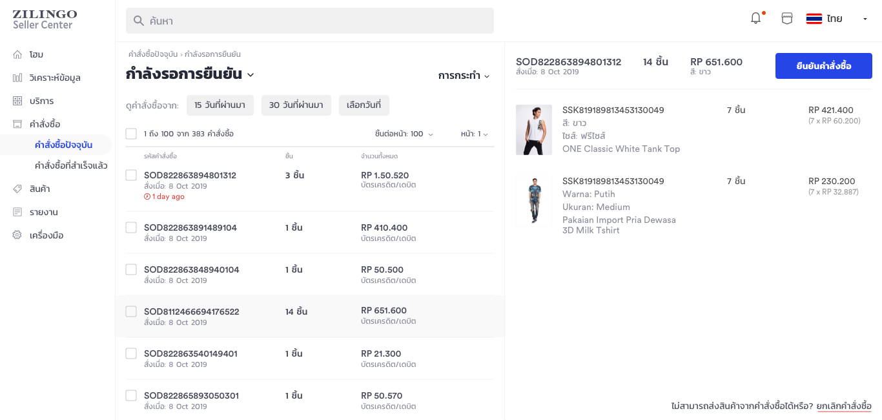Open วิเคราะห์ข้อมูล analytics chart icon

pyautogui.click(x=17, y=78)
